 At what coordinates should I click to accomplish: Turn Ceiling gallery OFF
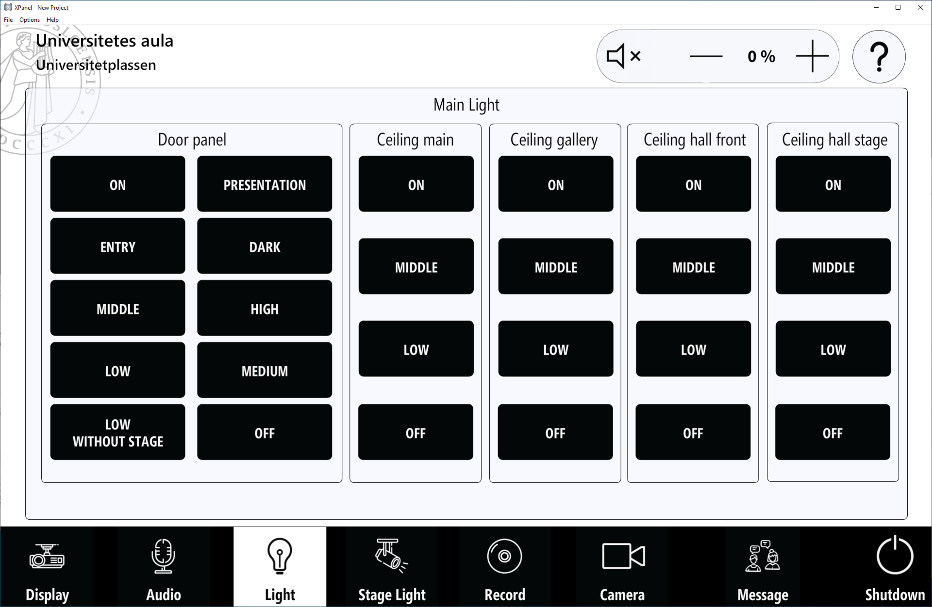tap(555, 432)
